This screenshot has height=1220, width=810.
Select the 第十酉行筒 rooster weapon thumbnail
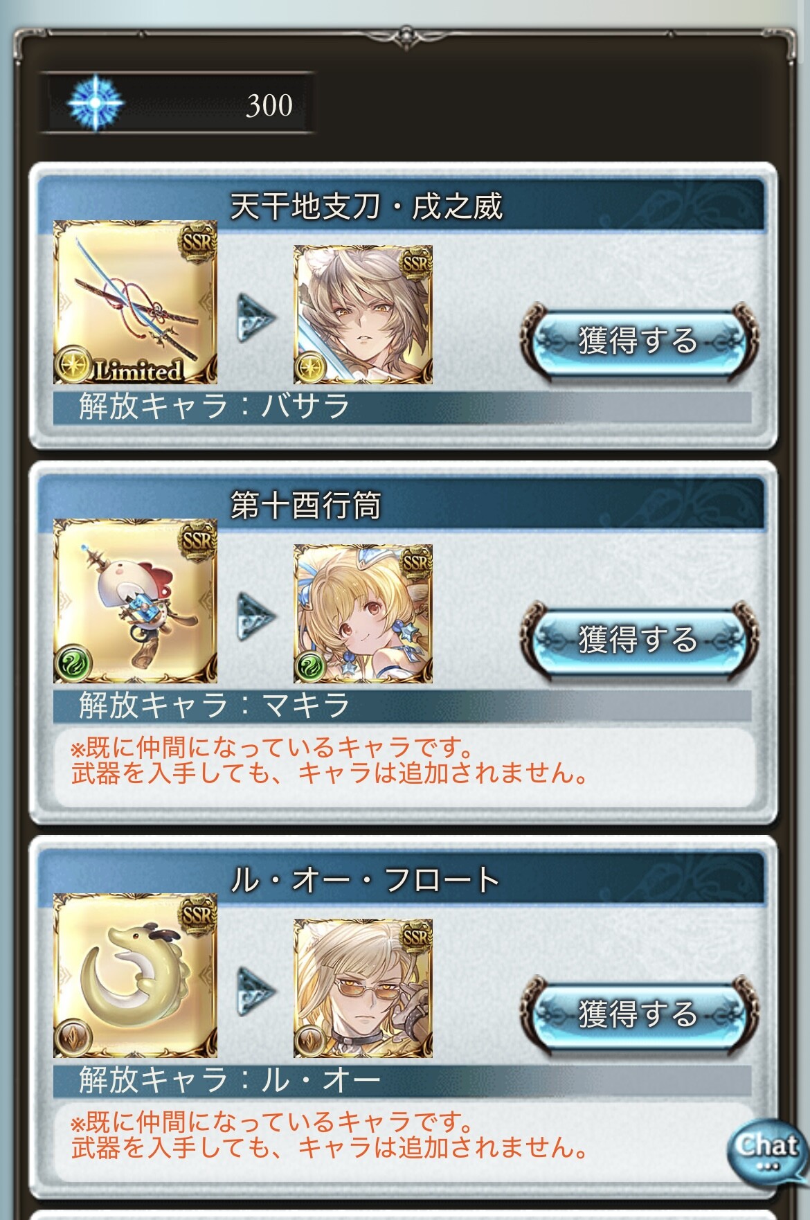point(136,602)
